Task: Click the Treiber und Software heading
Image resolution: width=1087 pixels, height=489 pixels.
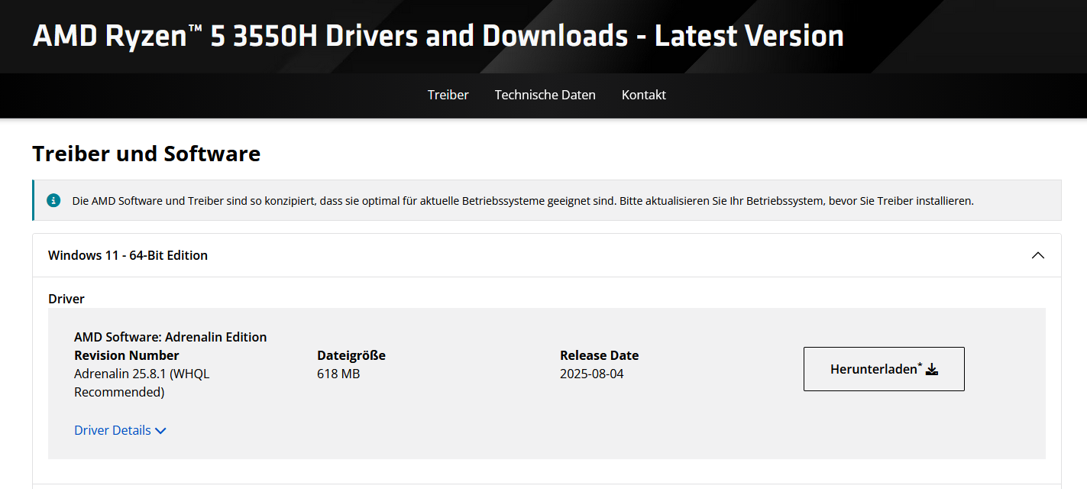Action: point(147,154)
